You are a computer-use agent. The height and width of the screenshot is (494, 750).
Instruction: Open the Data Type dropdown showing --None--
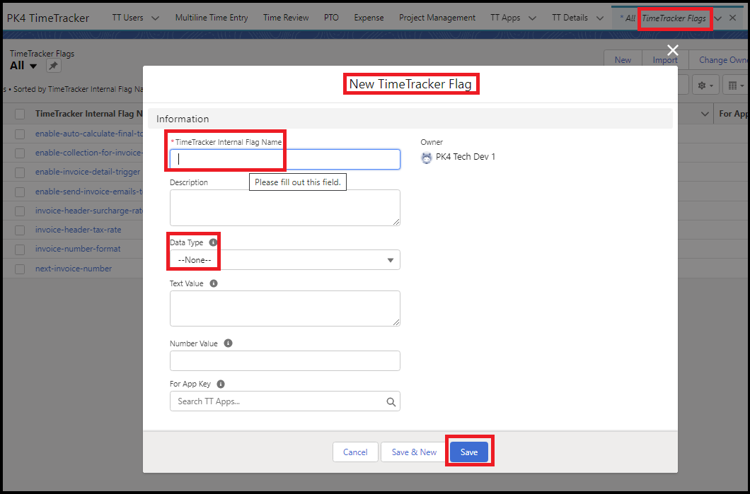tap(284, 259)
